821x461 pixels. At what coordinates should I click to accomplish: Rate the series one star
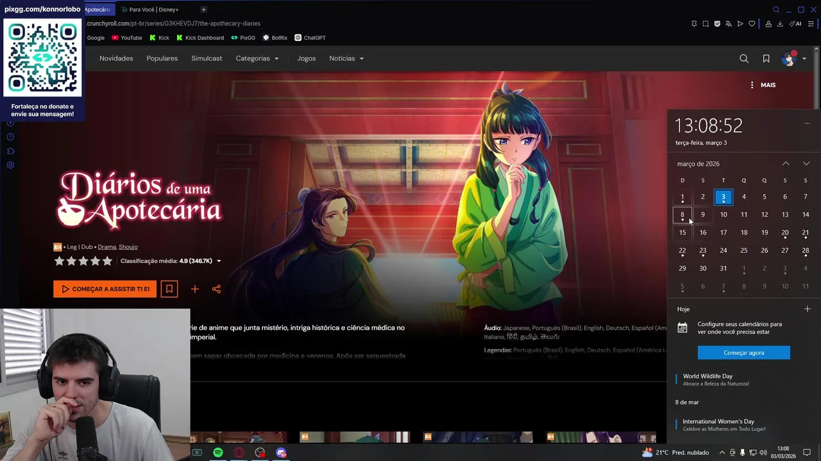59,261
